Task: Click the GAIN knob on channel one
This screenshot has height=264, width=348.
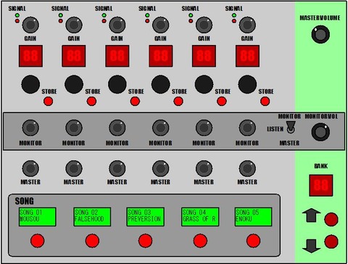Action: (x=30, y=25)
